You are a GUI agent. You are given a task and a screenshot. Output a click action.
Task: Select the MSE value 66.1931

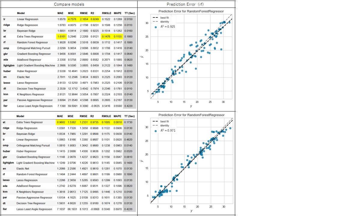[72, 209]
